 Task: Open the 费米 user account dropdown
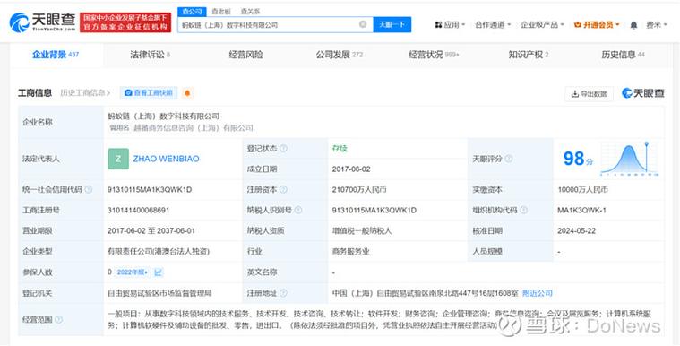(656, 25)
